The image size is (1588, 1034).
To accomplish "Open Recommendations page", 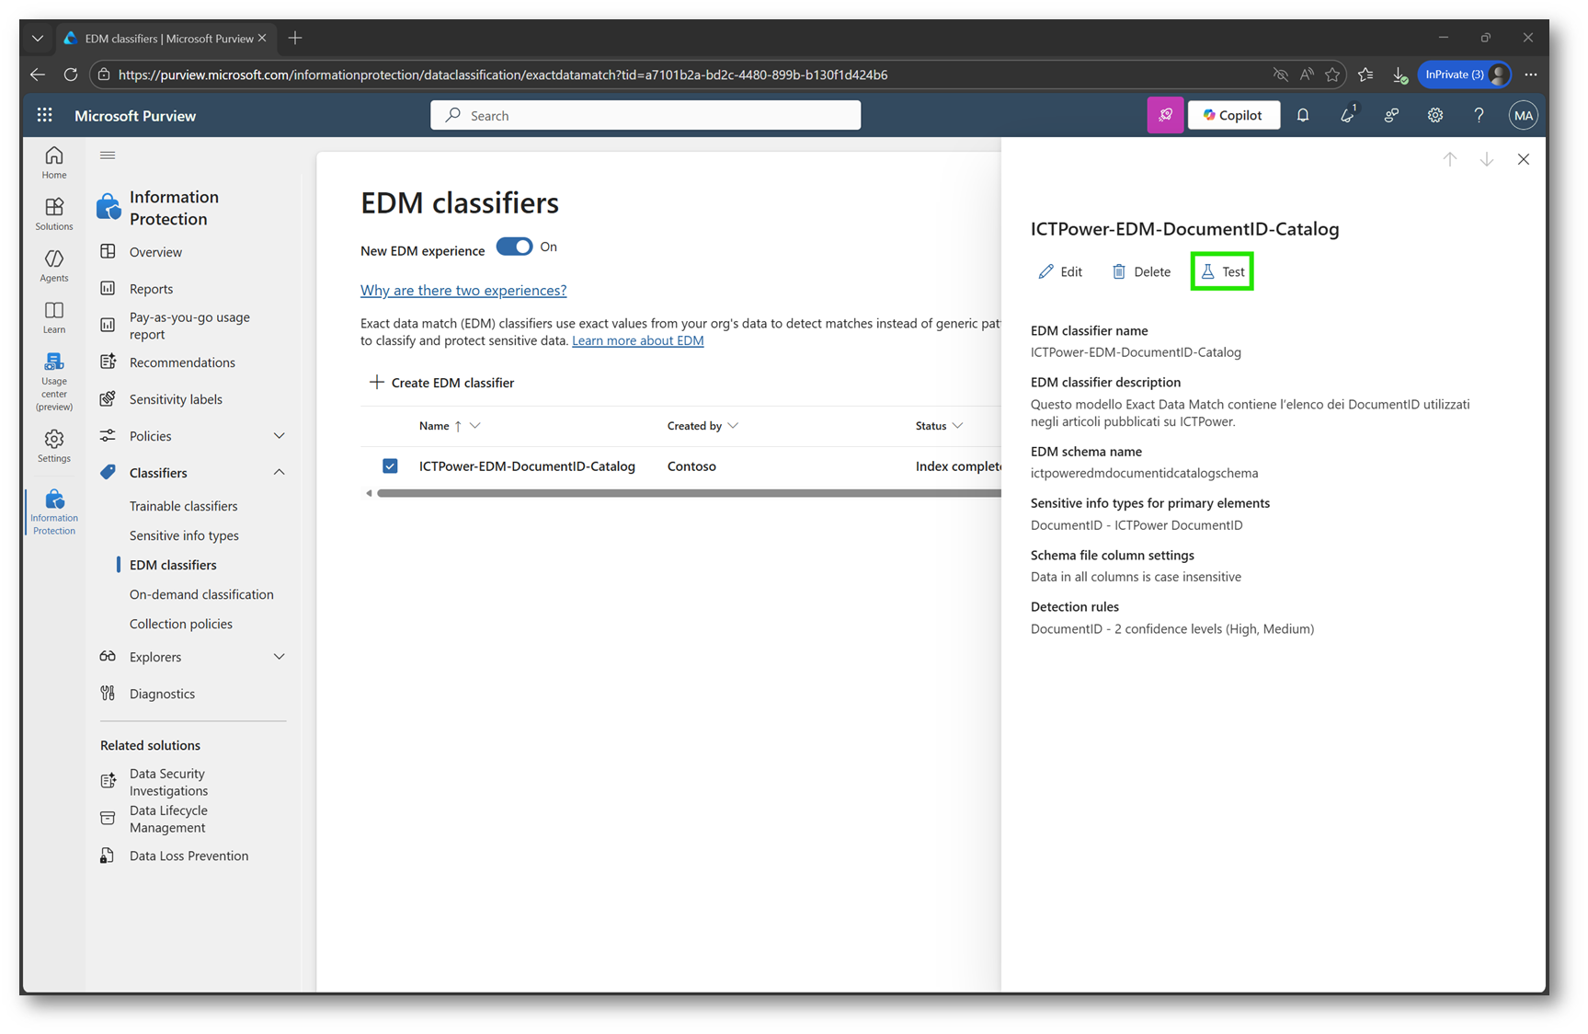I will click(x=182, y=362).
